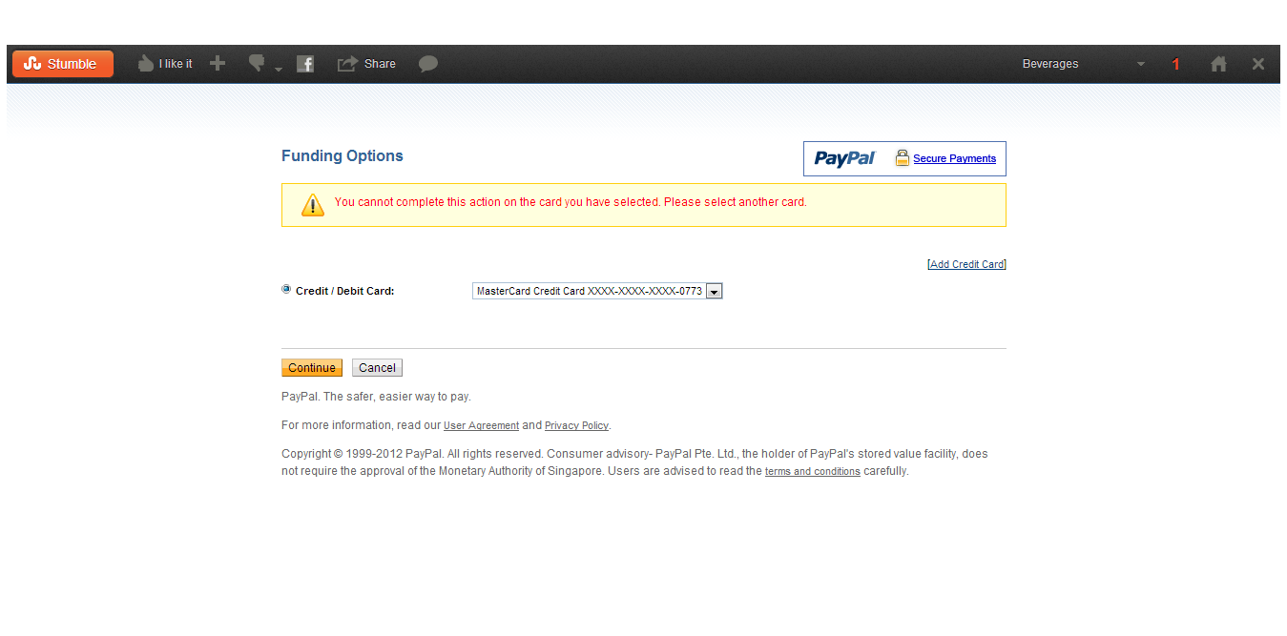Expand the MasterCard card selection dropdown
The height and width of the screenshot is (636, 1287).
(x=714, y=292)
